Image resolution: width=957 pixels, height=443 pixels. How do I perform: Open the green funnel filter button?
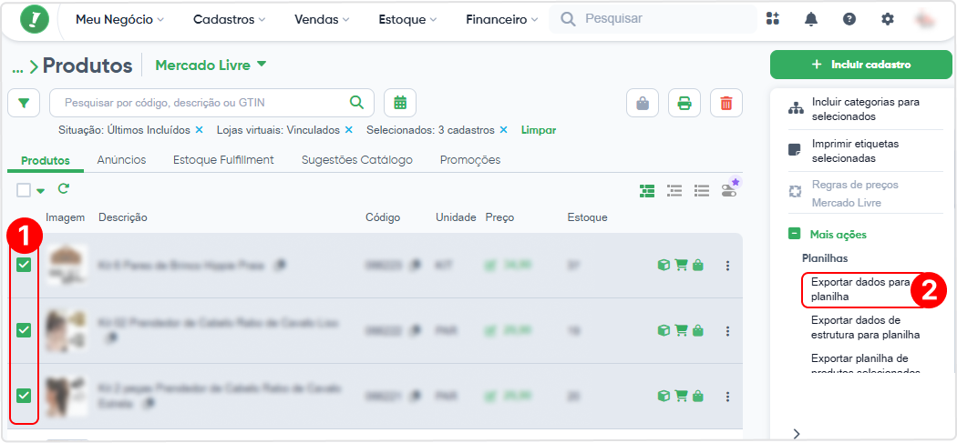[24, 103]
